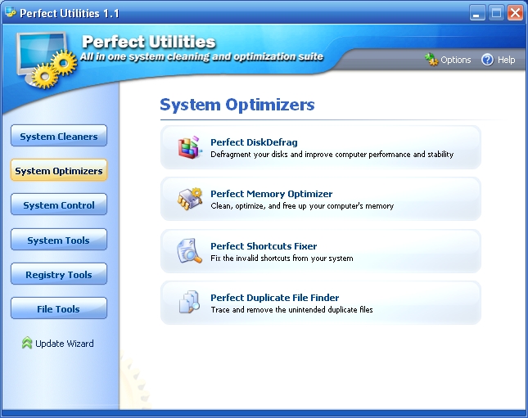Click the Perfect DiskDefrag colored blocks icon

(x=190, y=147)
